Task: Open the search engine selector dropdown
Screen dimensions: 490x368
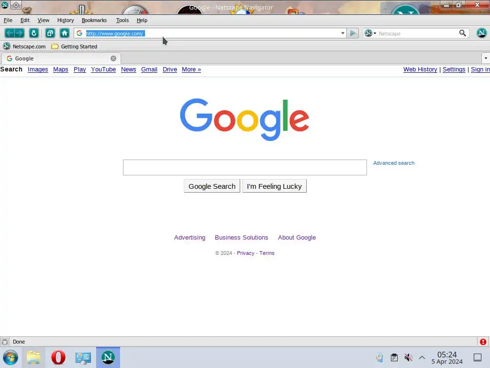Action: 371,33
